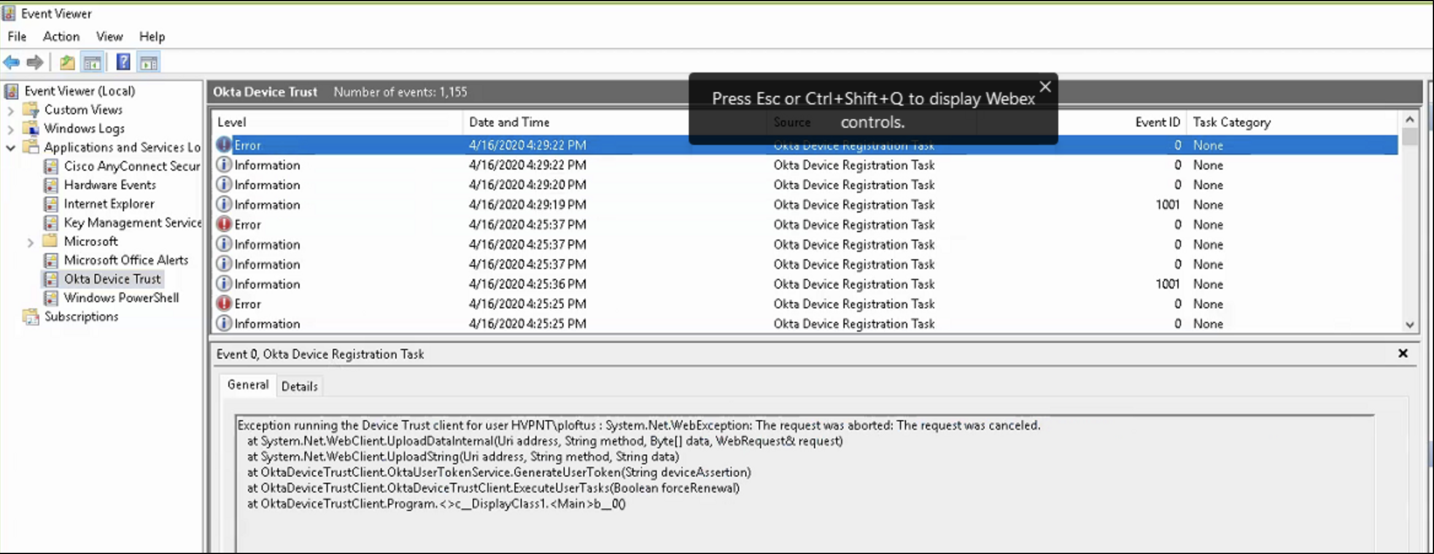
Task: Click the event list scrollbar down arrow
Action: [1410, 324]
